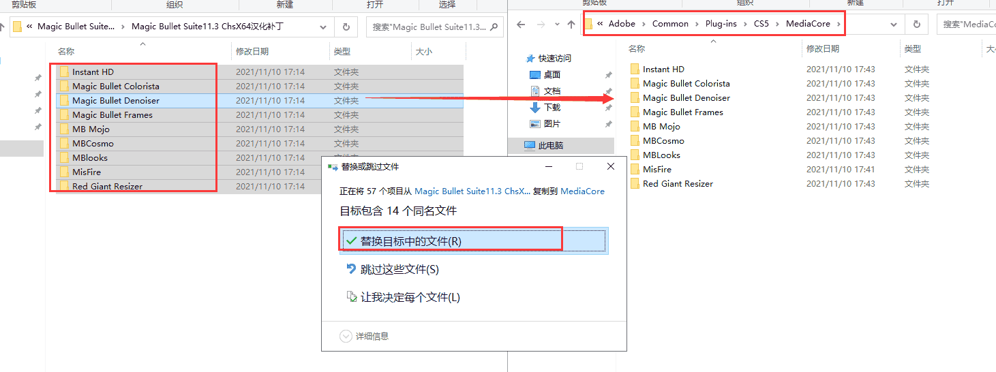Select MB Mojo folder in right window
This screenshot has height=372, width=996.
coord(661,126)
